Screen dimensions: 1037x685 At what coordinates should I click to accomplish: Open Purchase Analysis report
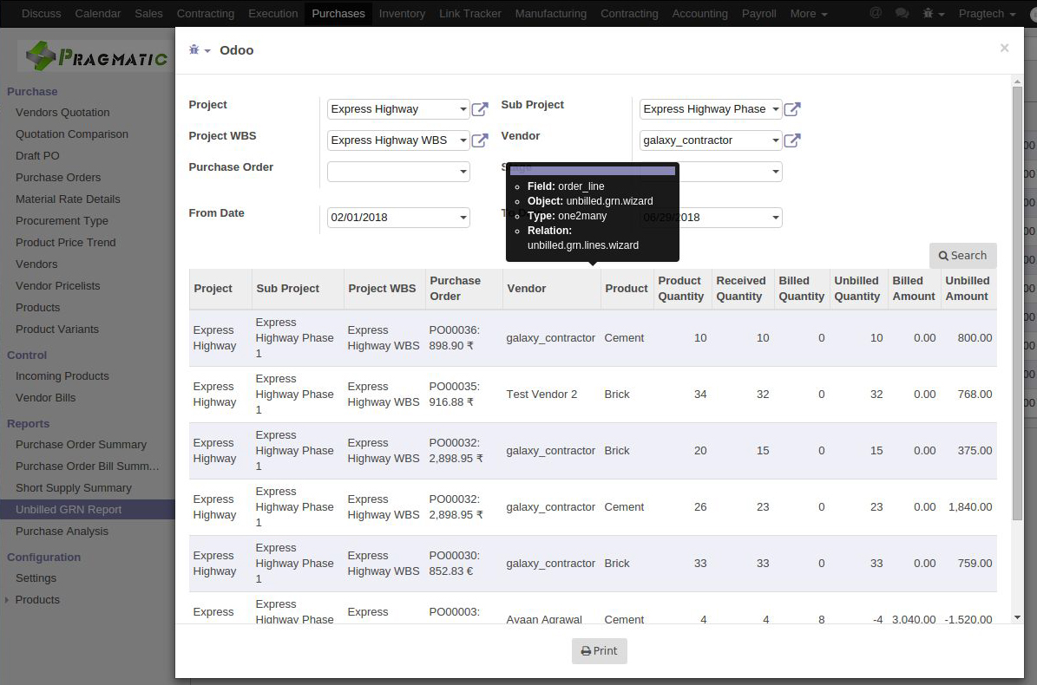pyautogui.click(x=62, y=531)
